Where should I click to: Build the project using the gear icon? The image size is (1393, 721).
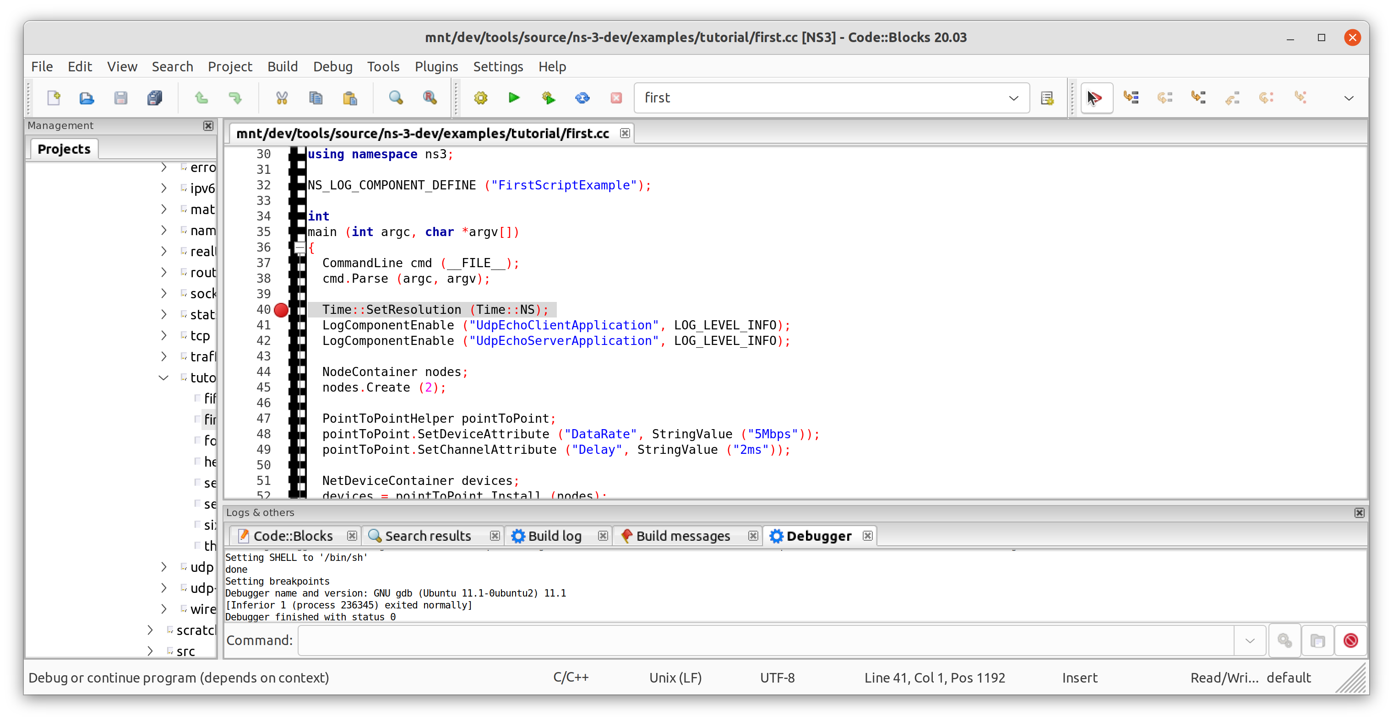click(x=480, y=98)
